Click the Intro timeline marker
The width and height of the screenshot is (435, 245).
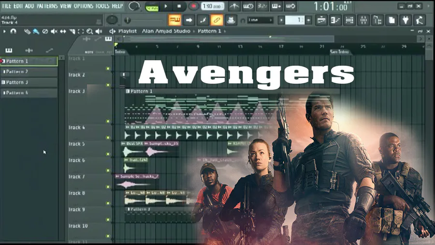120,52
